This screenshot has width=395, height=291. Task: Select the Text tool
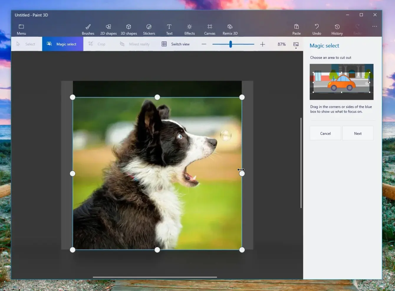[169, 29]
